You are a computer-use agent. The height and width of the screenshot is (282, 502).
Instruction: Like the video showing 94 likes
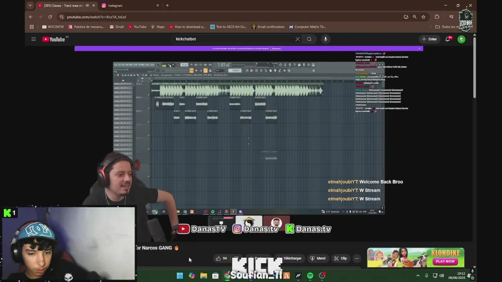221,258
